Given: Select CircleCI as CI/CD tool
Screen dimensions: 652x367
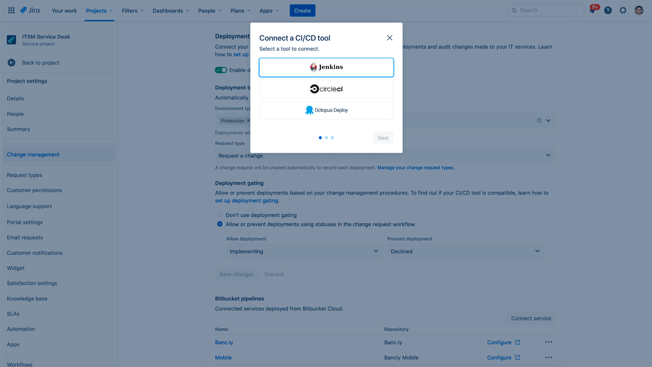Looking at the screenshot, I should 326,89.
